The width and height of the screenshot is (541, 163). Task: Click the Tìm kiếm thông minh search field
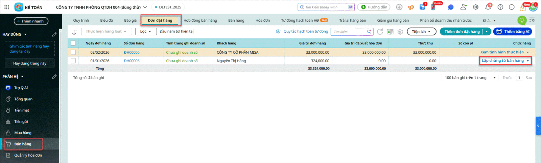click(x=324, y=7)
